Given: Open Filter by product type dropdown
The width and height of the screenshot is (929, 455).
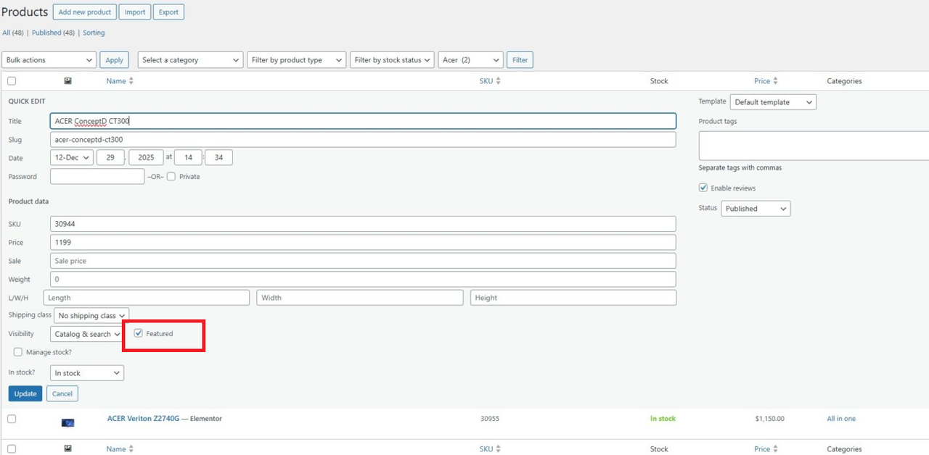Looking at the screenshot, I should [297, 60].
